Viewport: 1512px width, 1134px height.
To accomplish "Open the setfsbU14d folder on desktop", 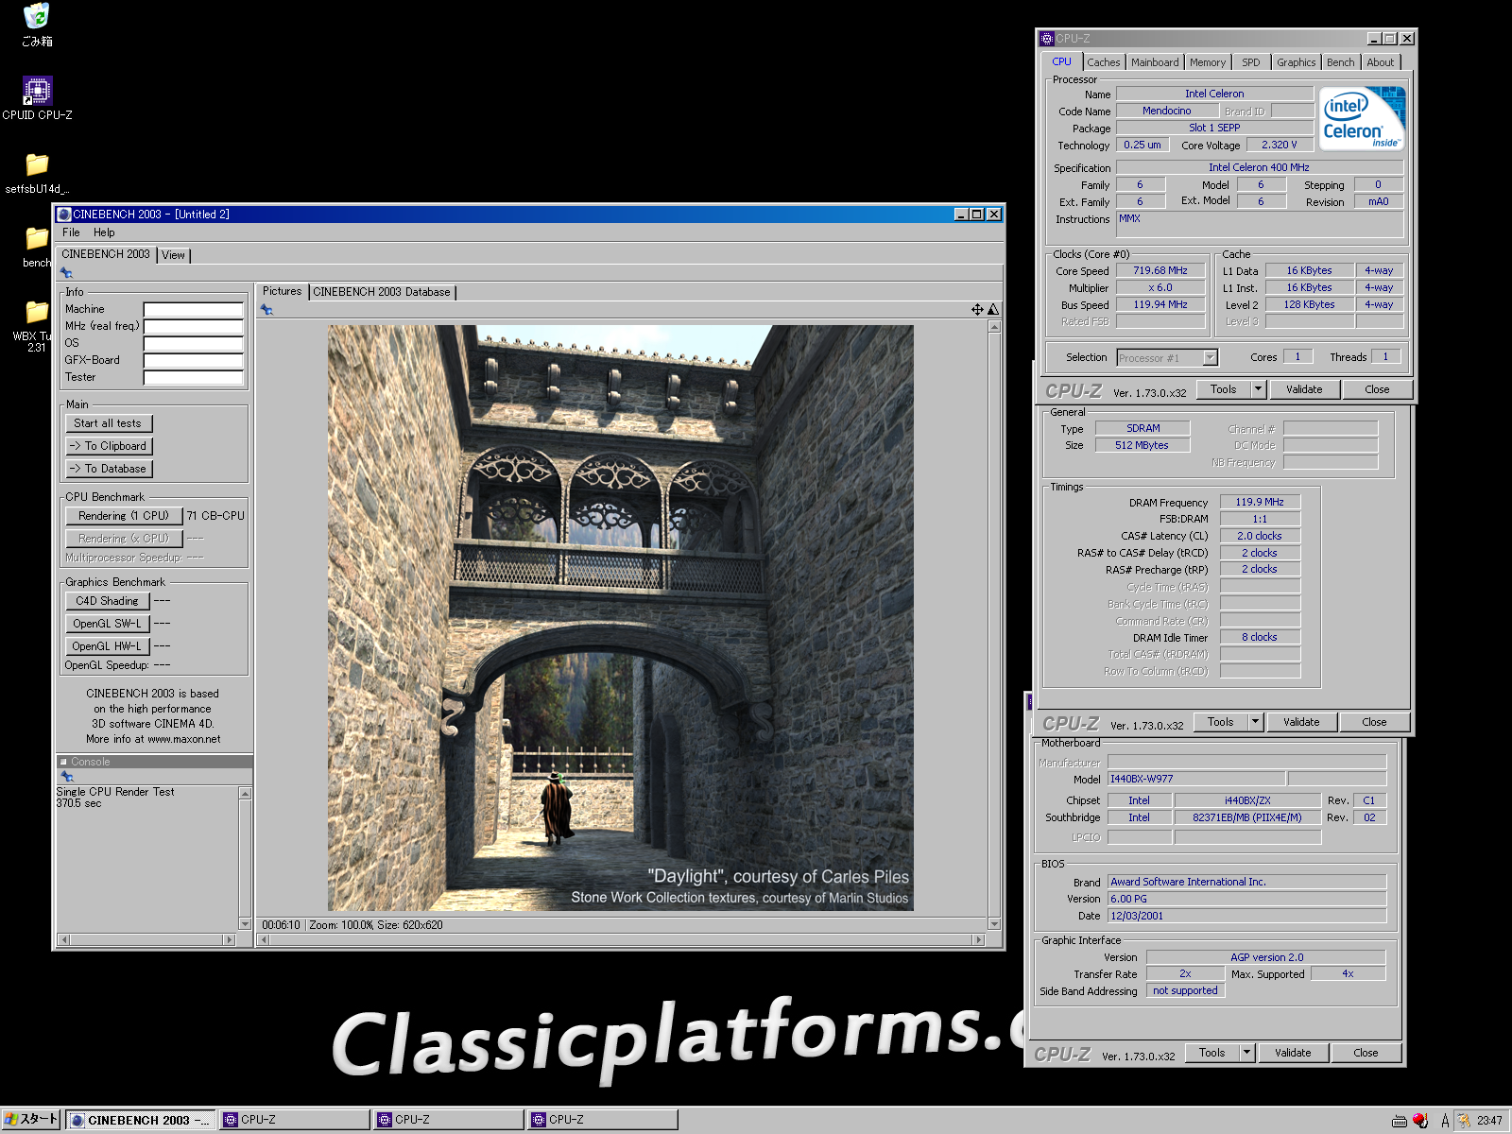I will [37, 173].
